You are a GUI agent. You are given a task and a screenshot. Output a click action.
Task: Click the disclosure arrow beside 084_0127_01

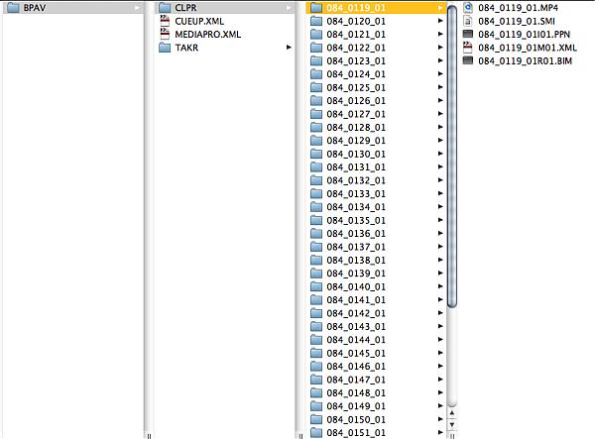pos(440,114)
